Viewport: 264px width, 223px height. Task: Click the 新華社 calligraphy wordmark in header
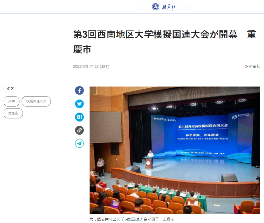pos(169,6)
